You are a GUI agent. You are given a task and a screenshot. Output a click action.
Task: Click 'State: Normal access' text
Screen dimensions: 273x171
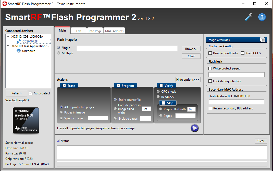19,143
